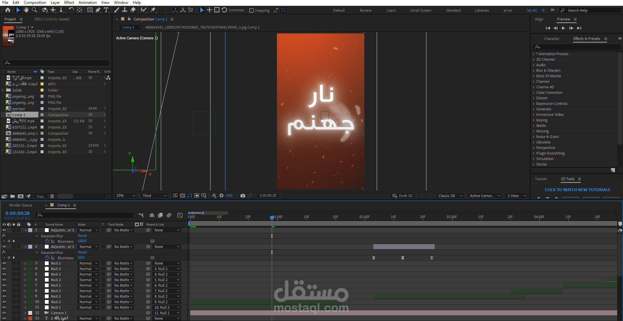This screenshot has width=623, height=321.
Task: Toggle the transparency grid icon
Action: coord(182,195)
